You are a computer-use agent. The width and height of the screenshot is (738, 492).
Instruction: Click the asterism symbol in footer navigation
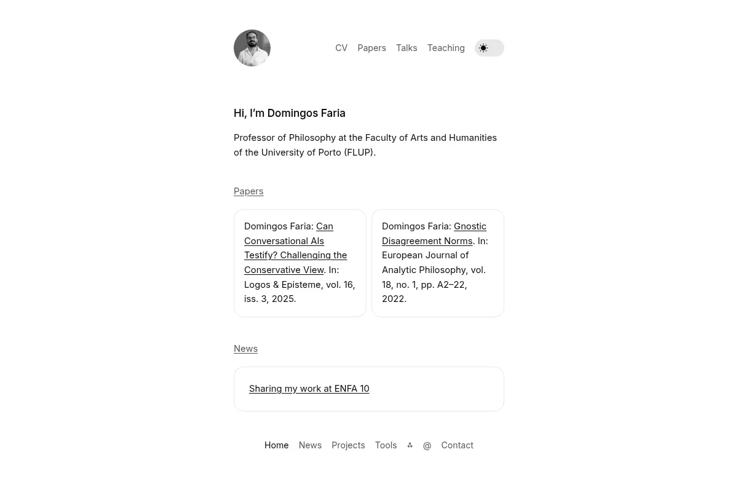pyautogui.click(x=410, y=445)
